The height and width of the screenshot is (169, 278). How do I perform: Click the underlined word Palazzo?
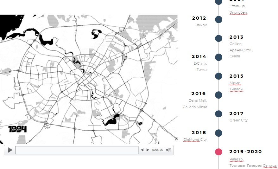click(237, 159)
